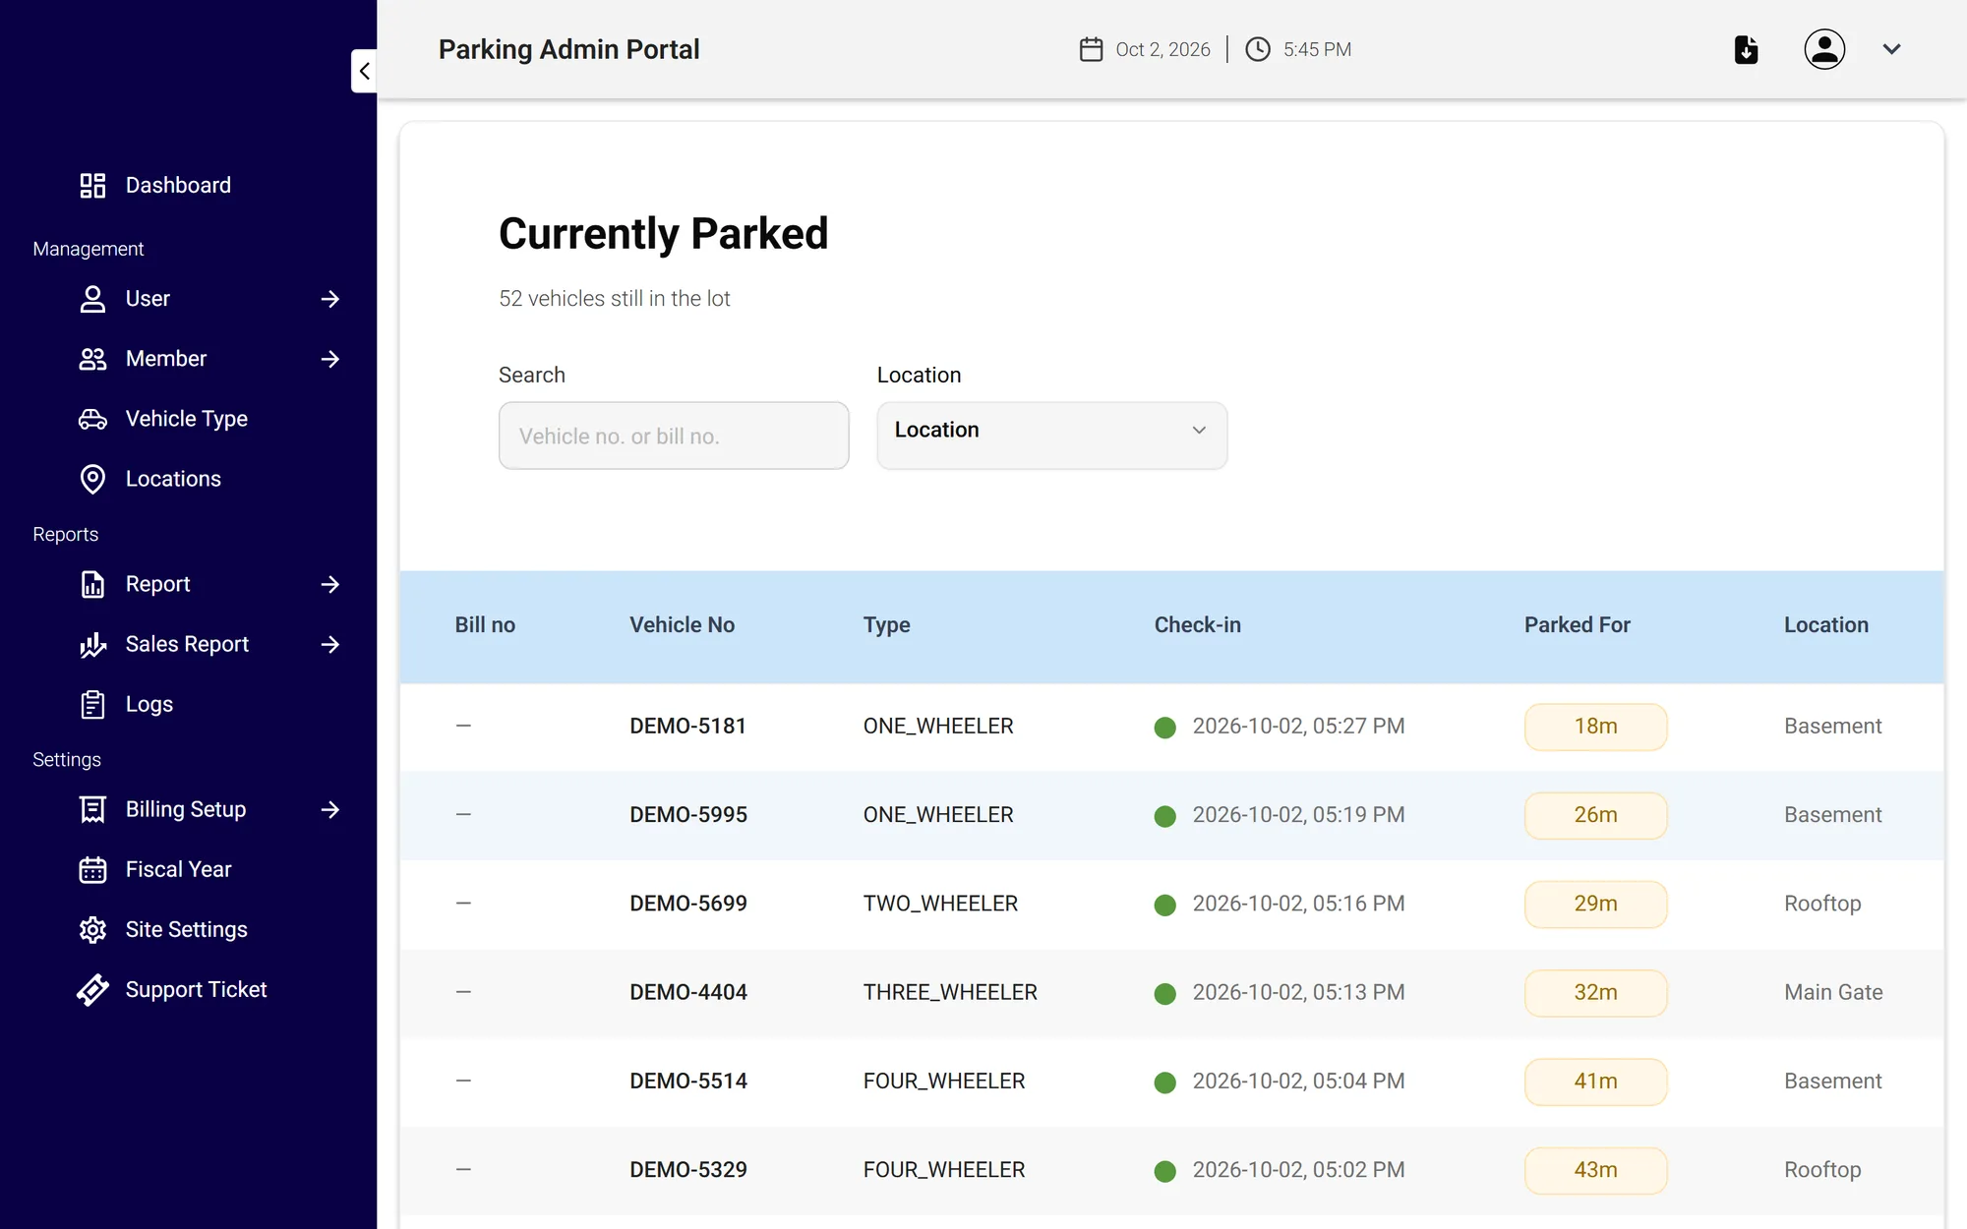This screenshot has height=1229, width=1967.
Task: Click the calendar icon beside Oct 2, 2026
Action: (x=1091, y=49)
